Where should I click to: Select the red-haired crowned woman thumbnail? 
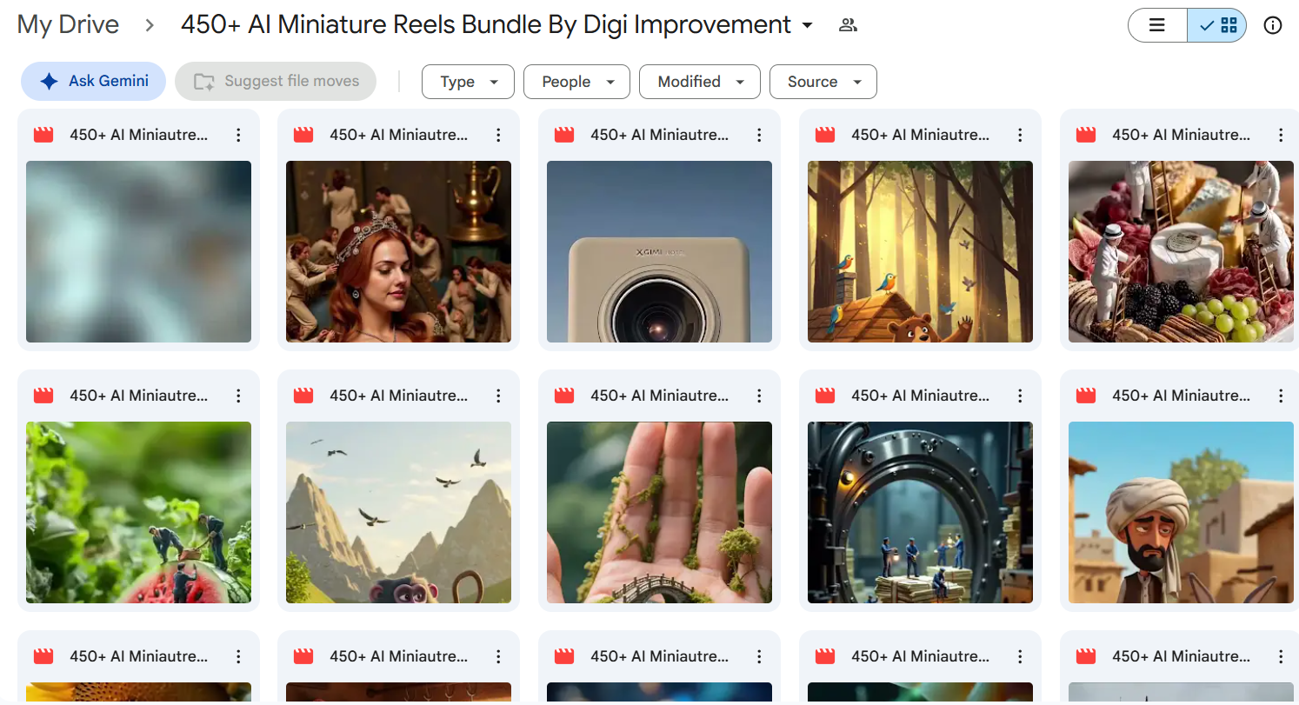coord(398,252)
